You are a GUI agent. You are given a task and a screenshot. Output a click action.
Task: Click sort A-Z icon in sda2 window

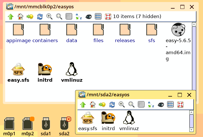(x=151, y=105)
